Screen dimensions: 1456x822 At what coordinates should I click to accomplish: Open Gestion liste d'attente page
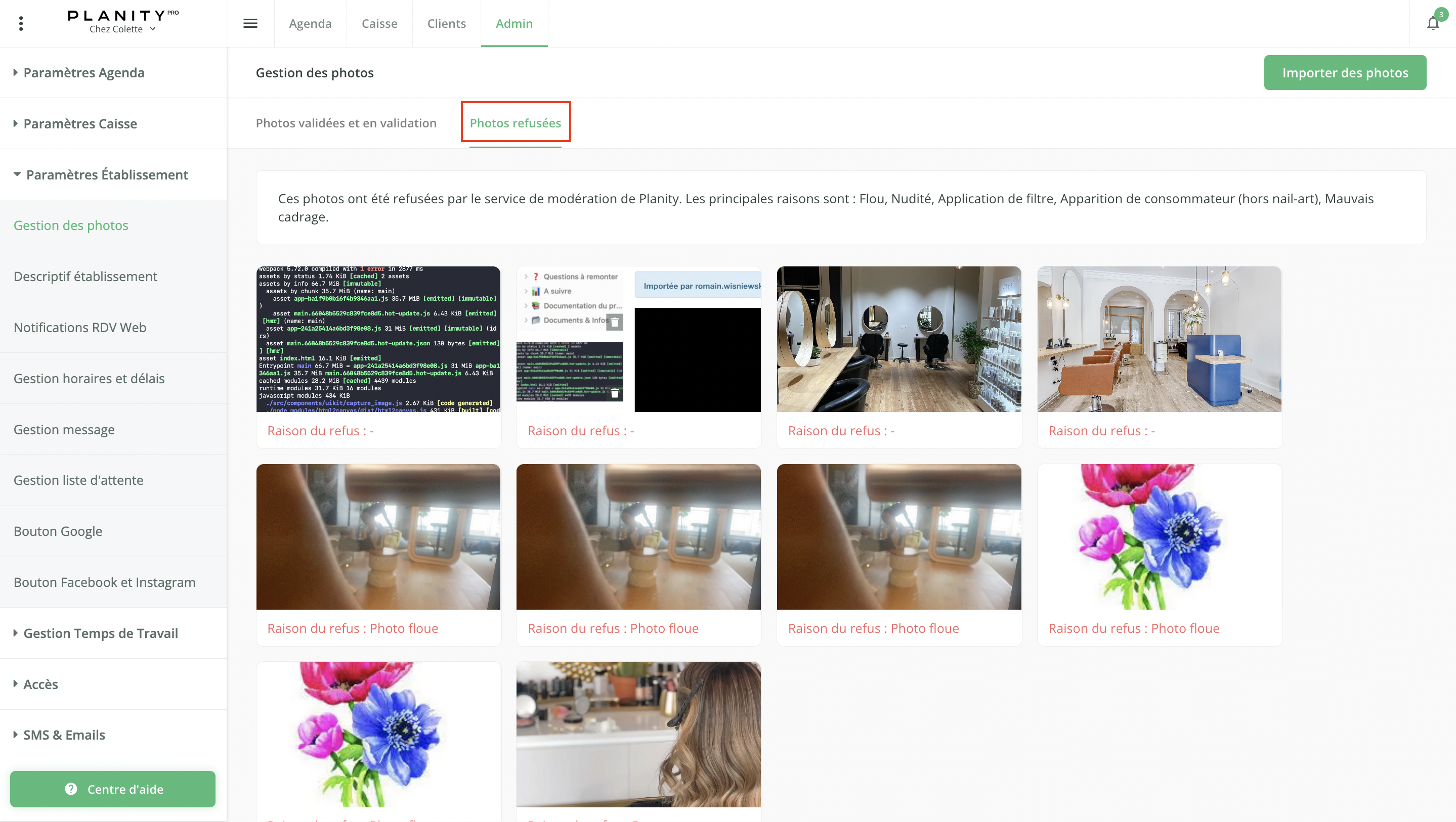coord(78,480)
